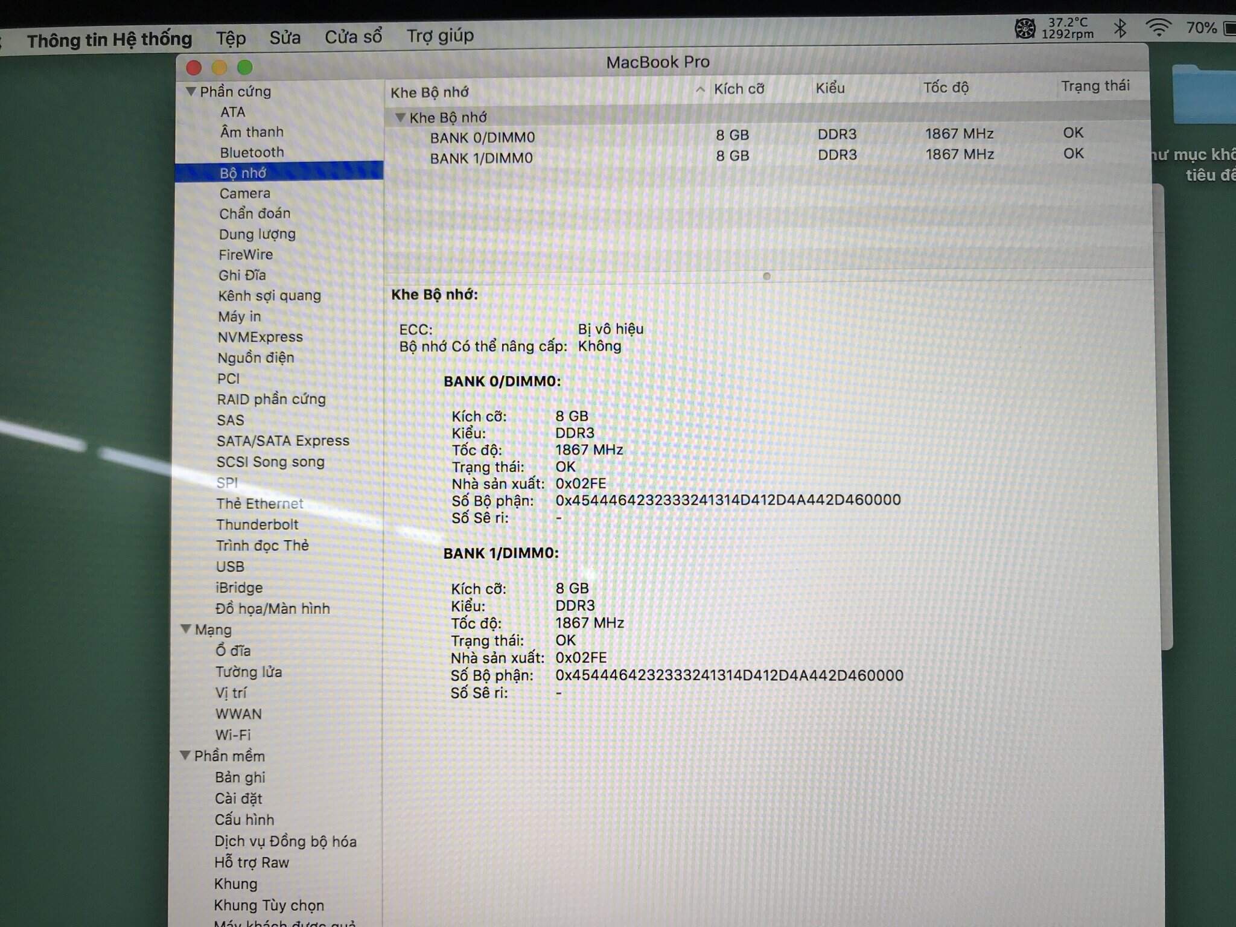Screen dimensions: 1236x927
Task: Select Hỗ trợ Raw in the sidebar
Action: [252, 862]
